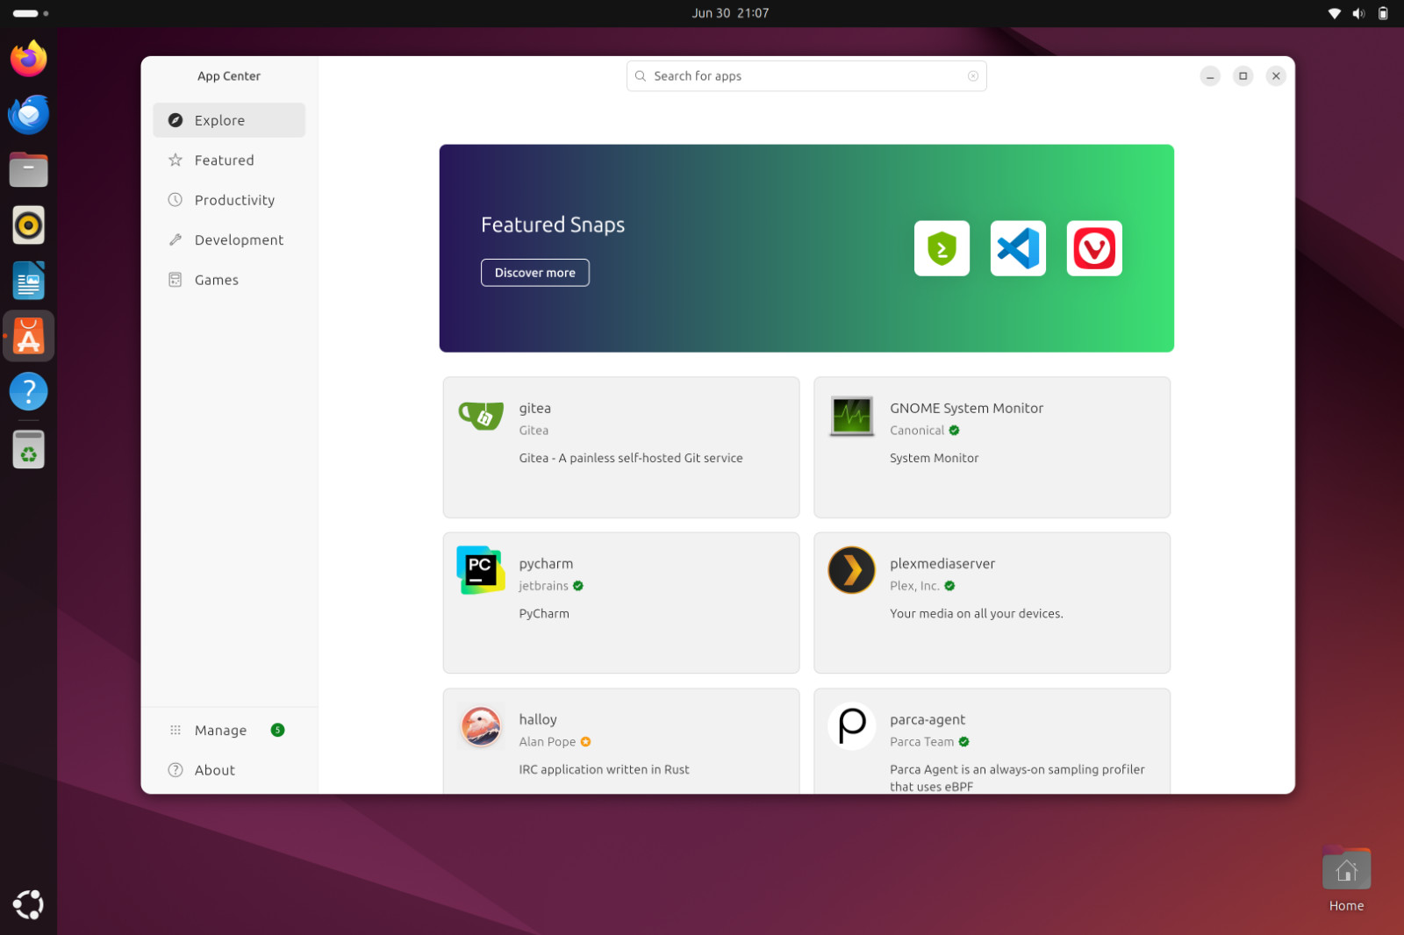
Task: Open the plexmediaserver app card
Action: point(992,603)
